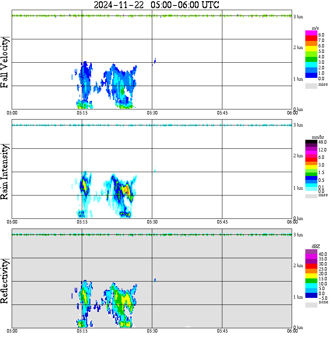Click the 'm/s' unit label
This screenshot has width=331, height=338.
pyautogui.click(x=315, y=28)
